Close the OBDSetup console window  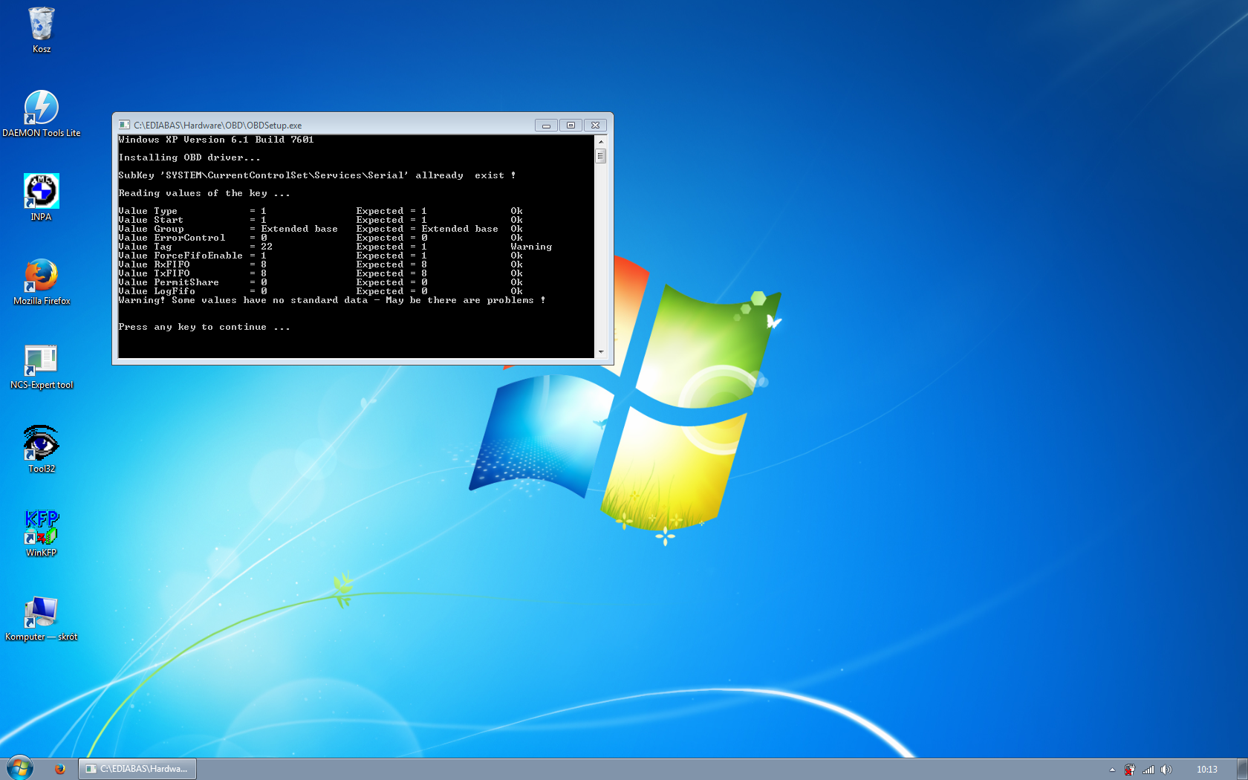point(595,125)
